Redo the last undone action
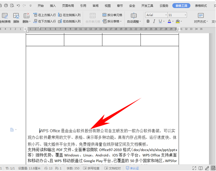 pos(24,5)
